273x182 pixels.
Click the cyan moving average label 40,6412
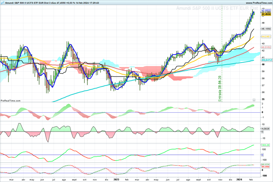pyautogui.click(x=267, y=60)
